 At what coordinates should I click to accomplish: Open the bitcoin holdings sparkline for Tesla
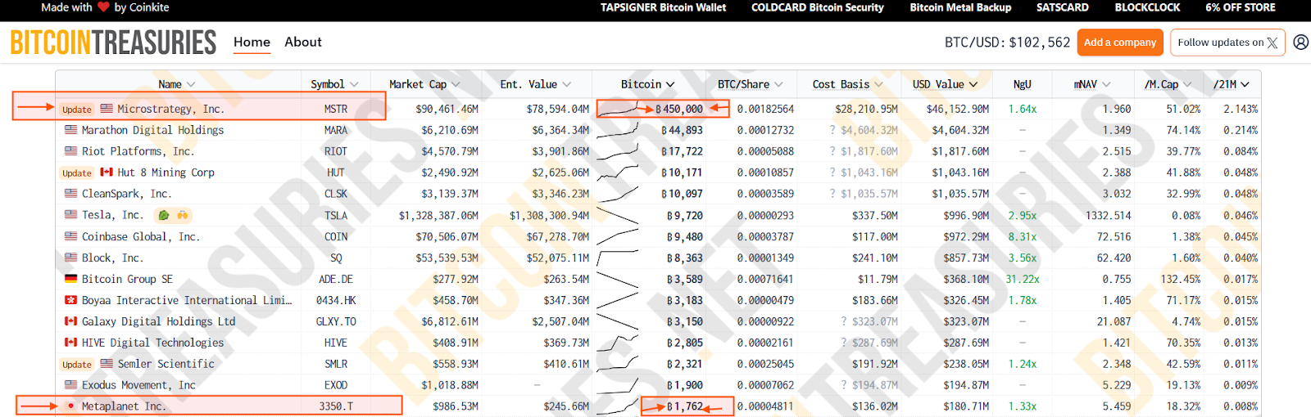point(618,215)
